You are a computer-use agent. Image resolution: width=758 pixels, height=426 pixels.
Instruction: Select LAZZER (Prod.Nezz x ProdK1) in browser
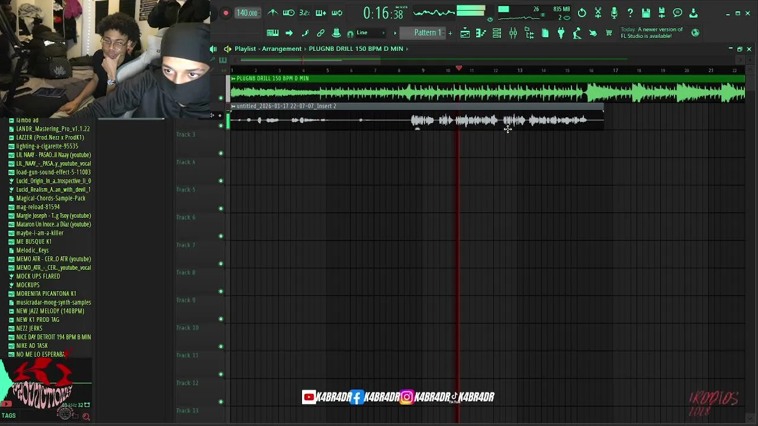point(46,137)
